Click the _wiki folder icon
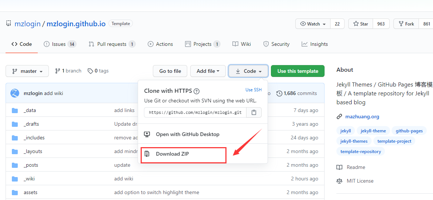The image size is (433, 200). tap(15, 179)
